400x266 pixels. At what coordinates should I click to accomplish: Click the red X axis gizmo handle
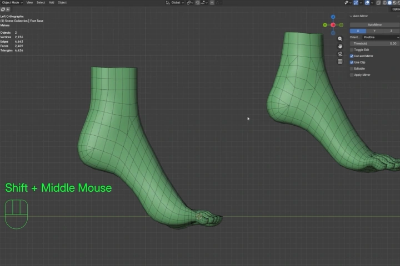tap(333, 25)
